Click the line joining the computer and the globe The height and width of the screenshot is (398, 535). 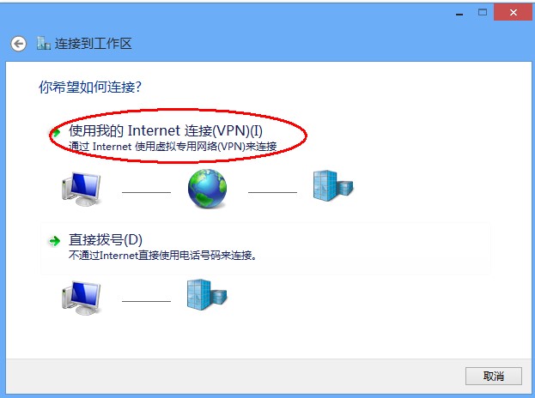[x=146, y=192]
